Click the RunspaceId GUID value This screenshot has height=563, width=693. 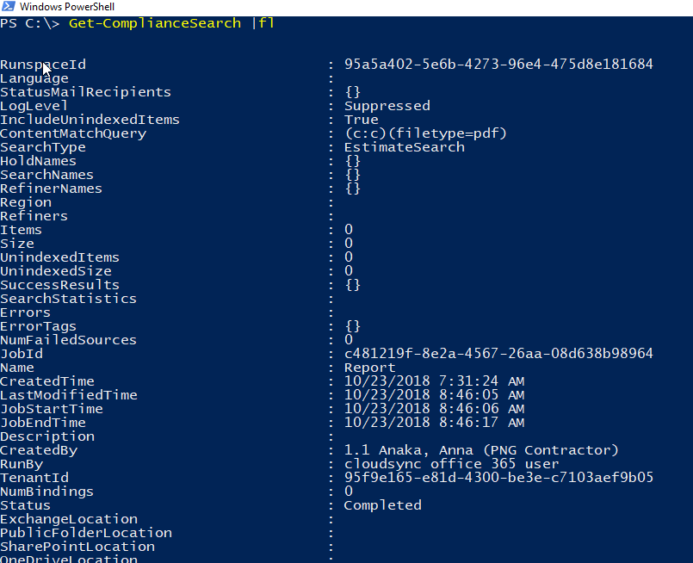[498, 65]
